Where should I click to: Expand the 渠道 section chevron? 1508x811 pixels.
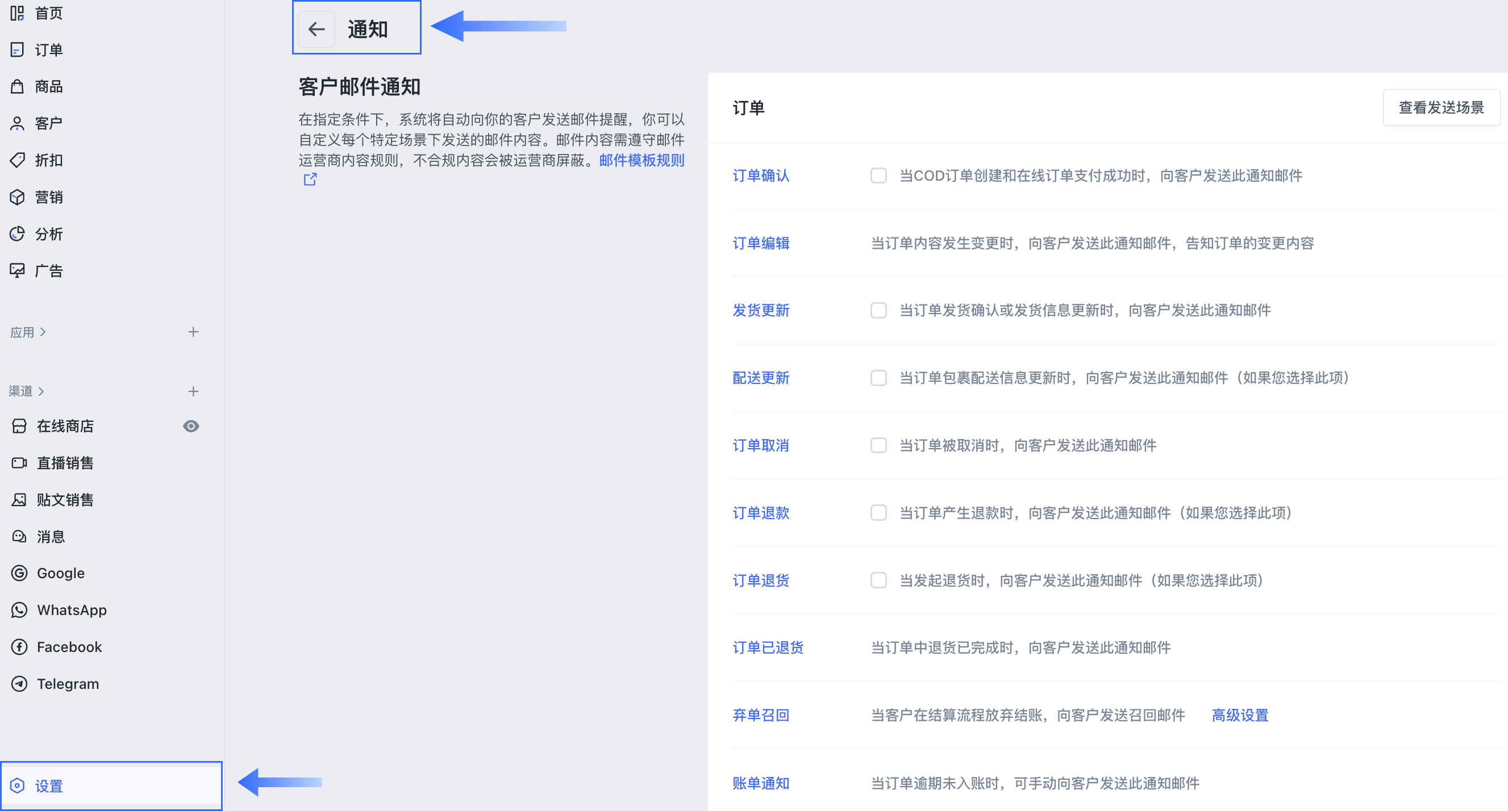[x=41, y=391]
